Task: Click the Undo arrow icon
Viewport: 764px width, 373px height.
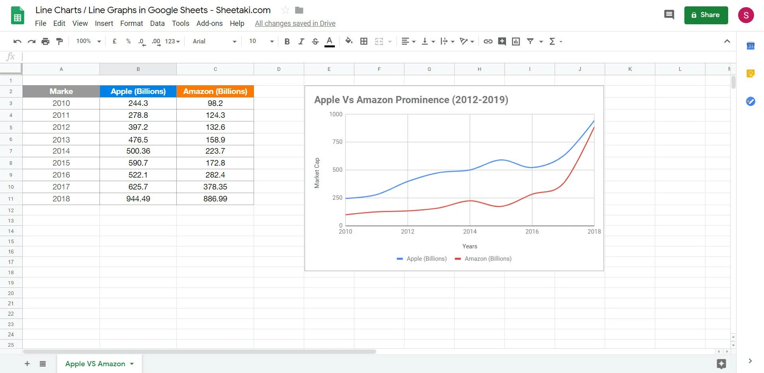Action: tap(17, 41)
